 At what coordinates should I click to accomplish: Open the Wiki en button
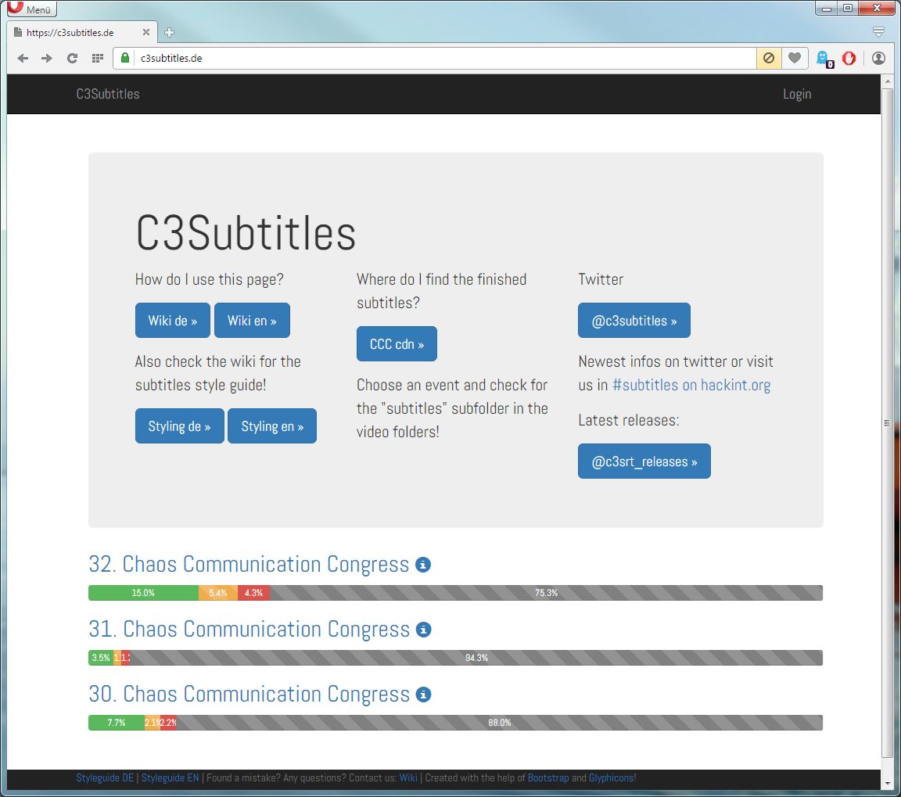tap(252, 320)
